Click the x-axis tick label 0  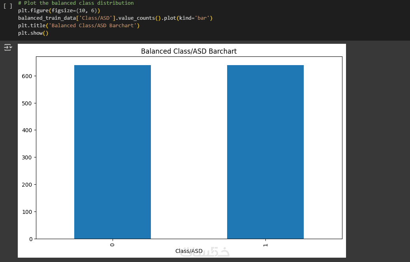coord(113,245)
